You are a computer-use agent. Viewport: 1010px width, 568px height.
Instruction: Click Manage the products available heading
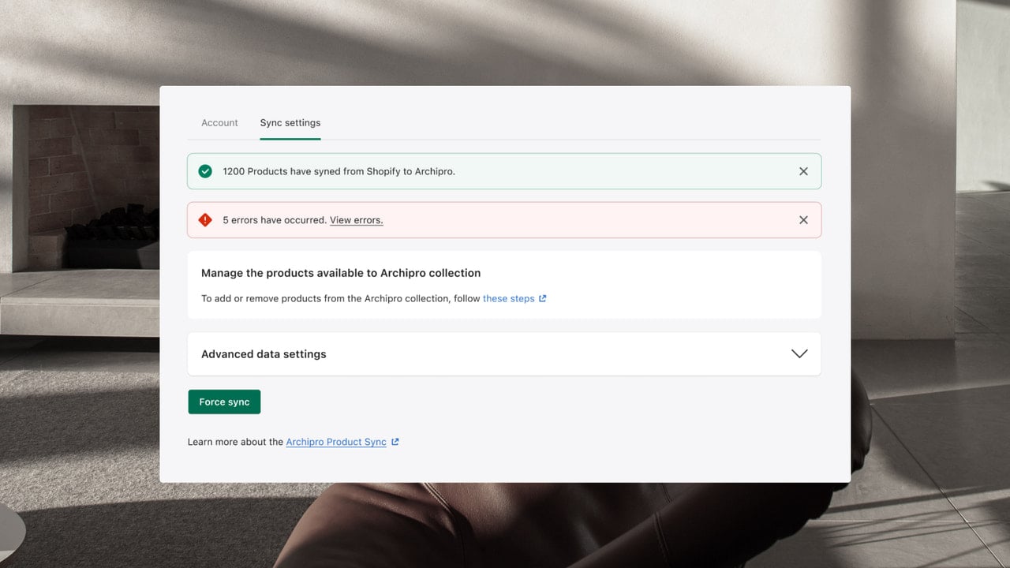click(x=341, y=273)
